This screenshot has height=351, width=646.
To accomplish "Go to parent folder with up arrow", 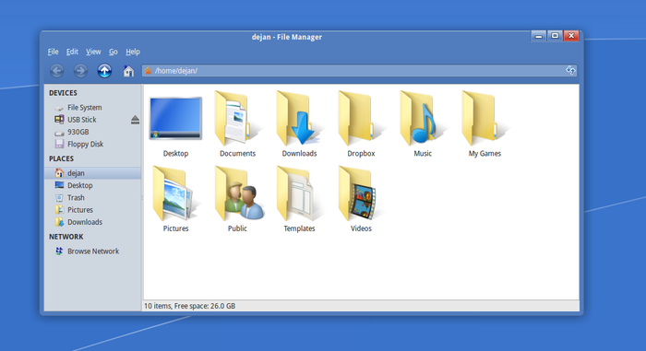I will (104, 71).
